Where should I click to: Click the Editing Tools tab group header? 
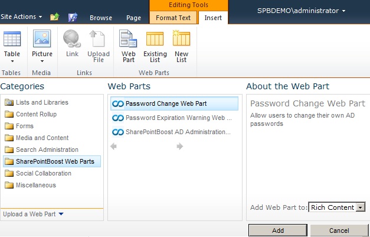188,5
